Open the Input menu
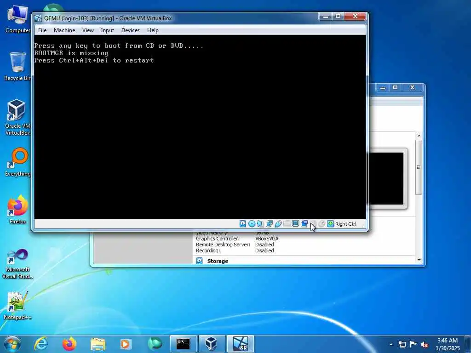 point(107,30)
